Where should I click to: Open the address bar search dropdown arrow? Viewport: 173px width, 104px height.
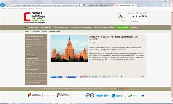[x=82, y=5]
